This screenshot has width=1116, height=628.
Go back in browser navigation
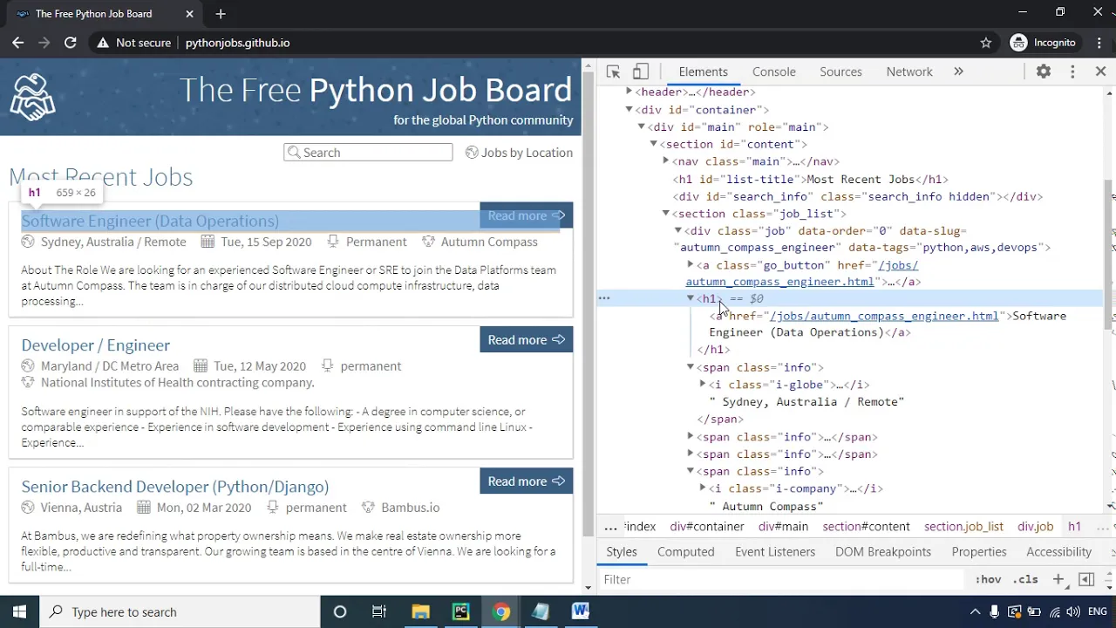[x=17, y=42]
